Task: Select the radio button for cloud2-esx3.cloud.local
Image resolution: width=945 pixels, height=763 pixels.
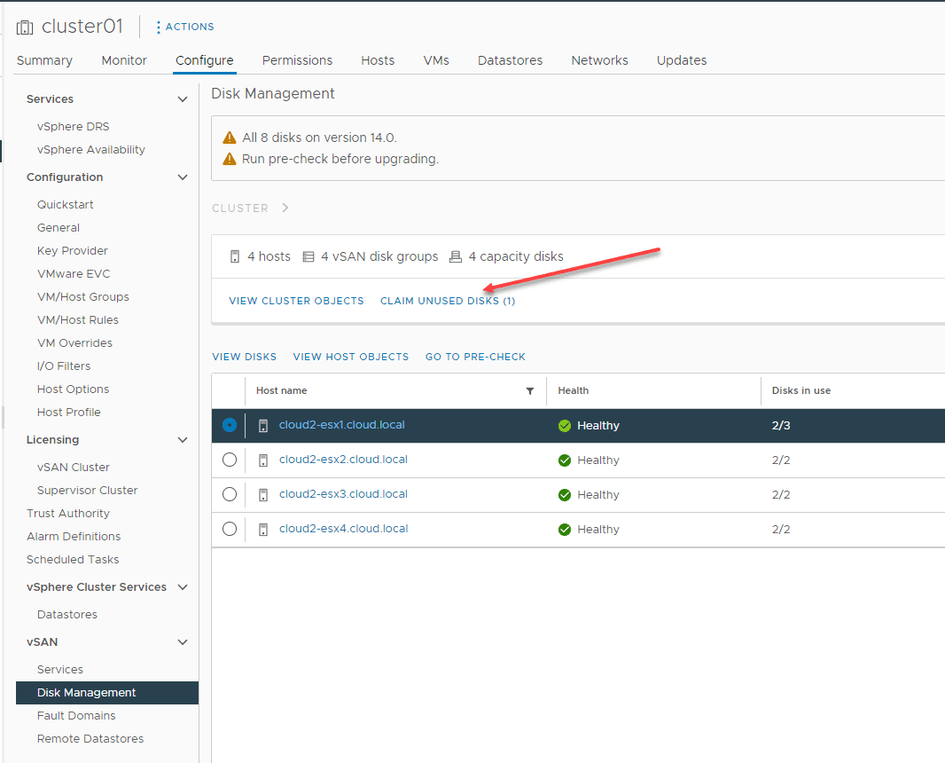Action: click(x=229, y=494)
